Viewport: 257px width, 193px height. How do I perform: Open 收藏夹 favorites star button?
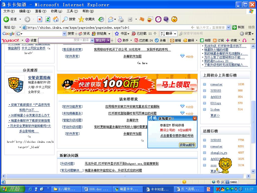click(87, 19)
